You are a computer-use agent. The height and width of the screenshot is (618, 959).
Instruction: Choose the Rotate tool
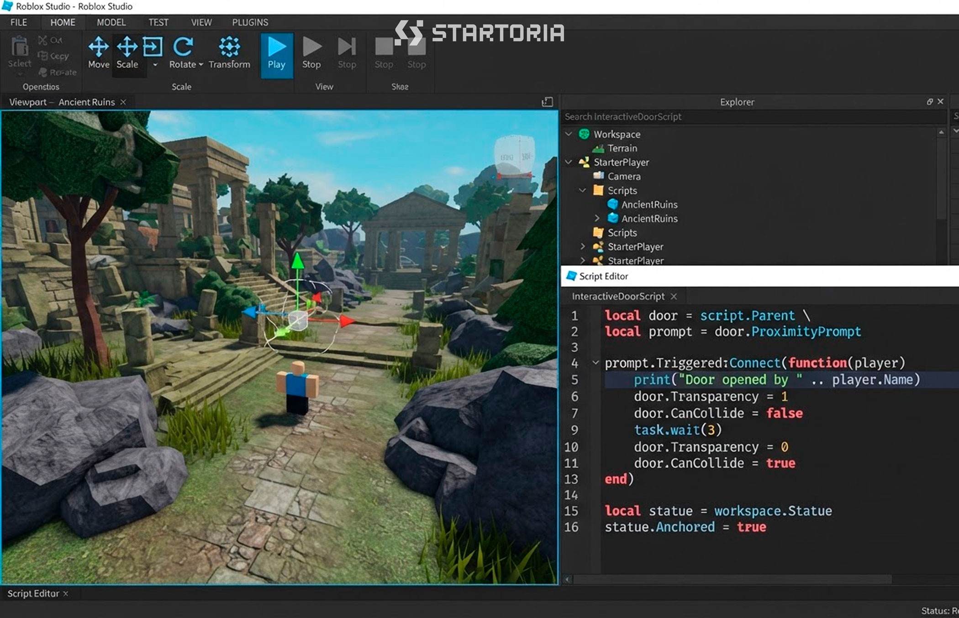[x=183, y=53]
